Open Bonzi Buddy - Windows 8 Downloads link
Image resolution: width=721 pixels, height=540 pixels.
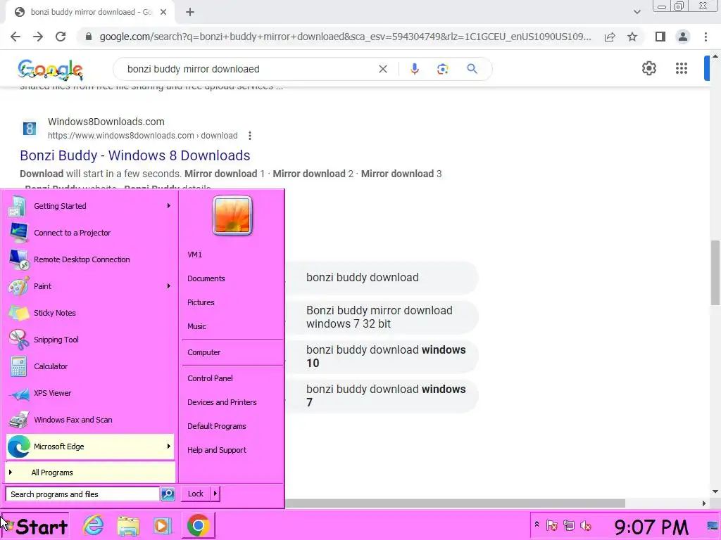click(134, 155)
